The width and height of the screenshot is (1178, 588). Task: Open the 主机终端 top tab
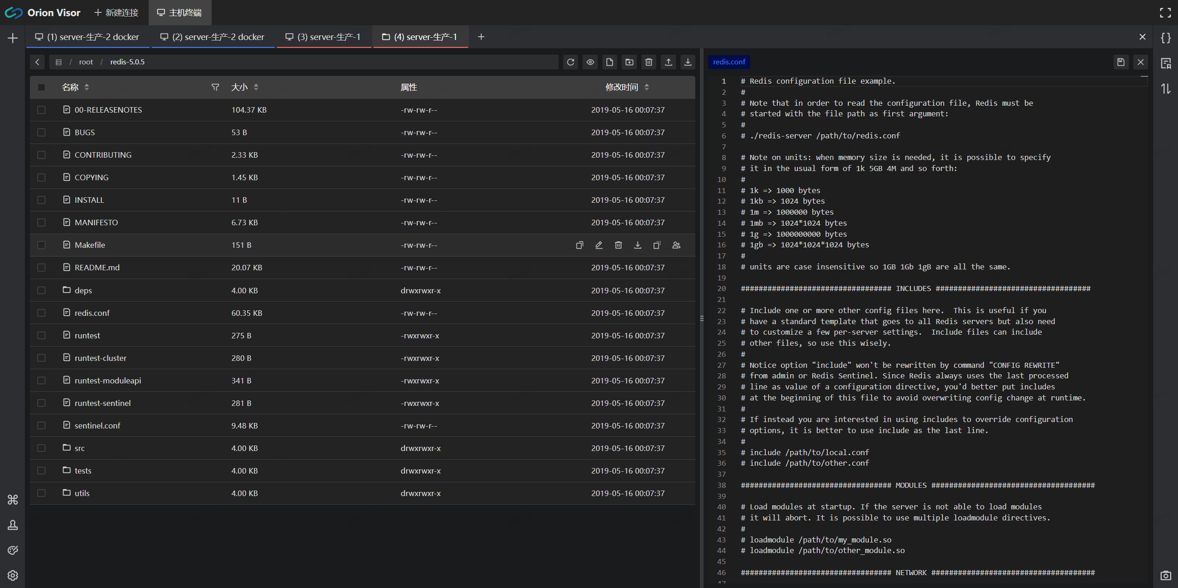180,12
